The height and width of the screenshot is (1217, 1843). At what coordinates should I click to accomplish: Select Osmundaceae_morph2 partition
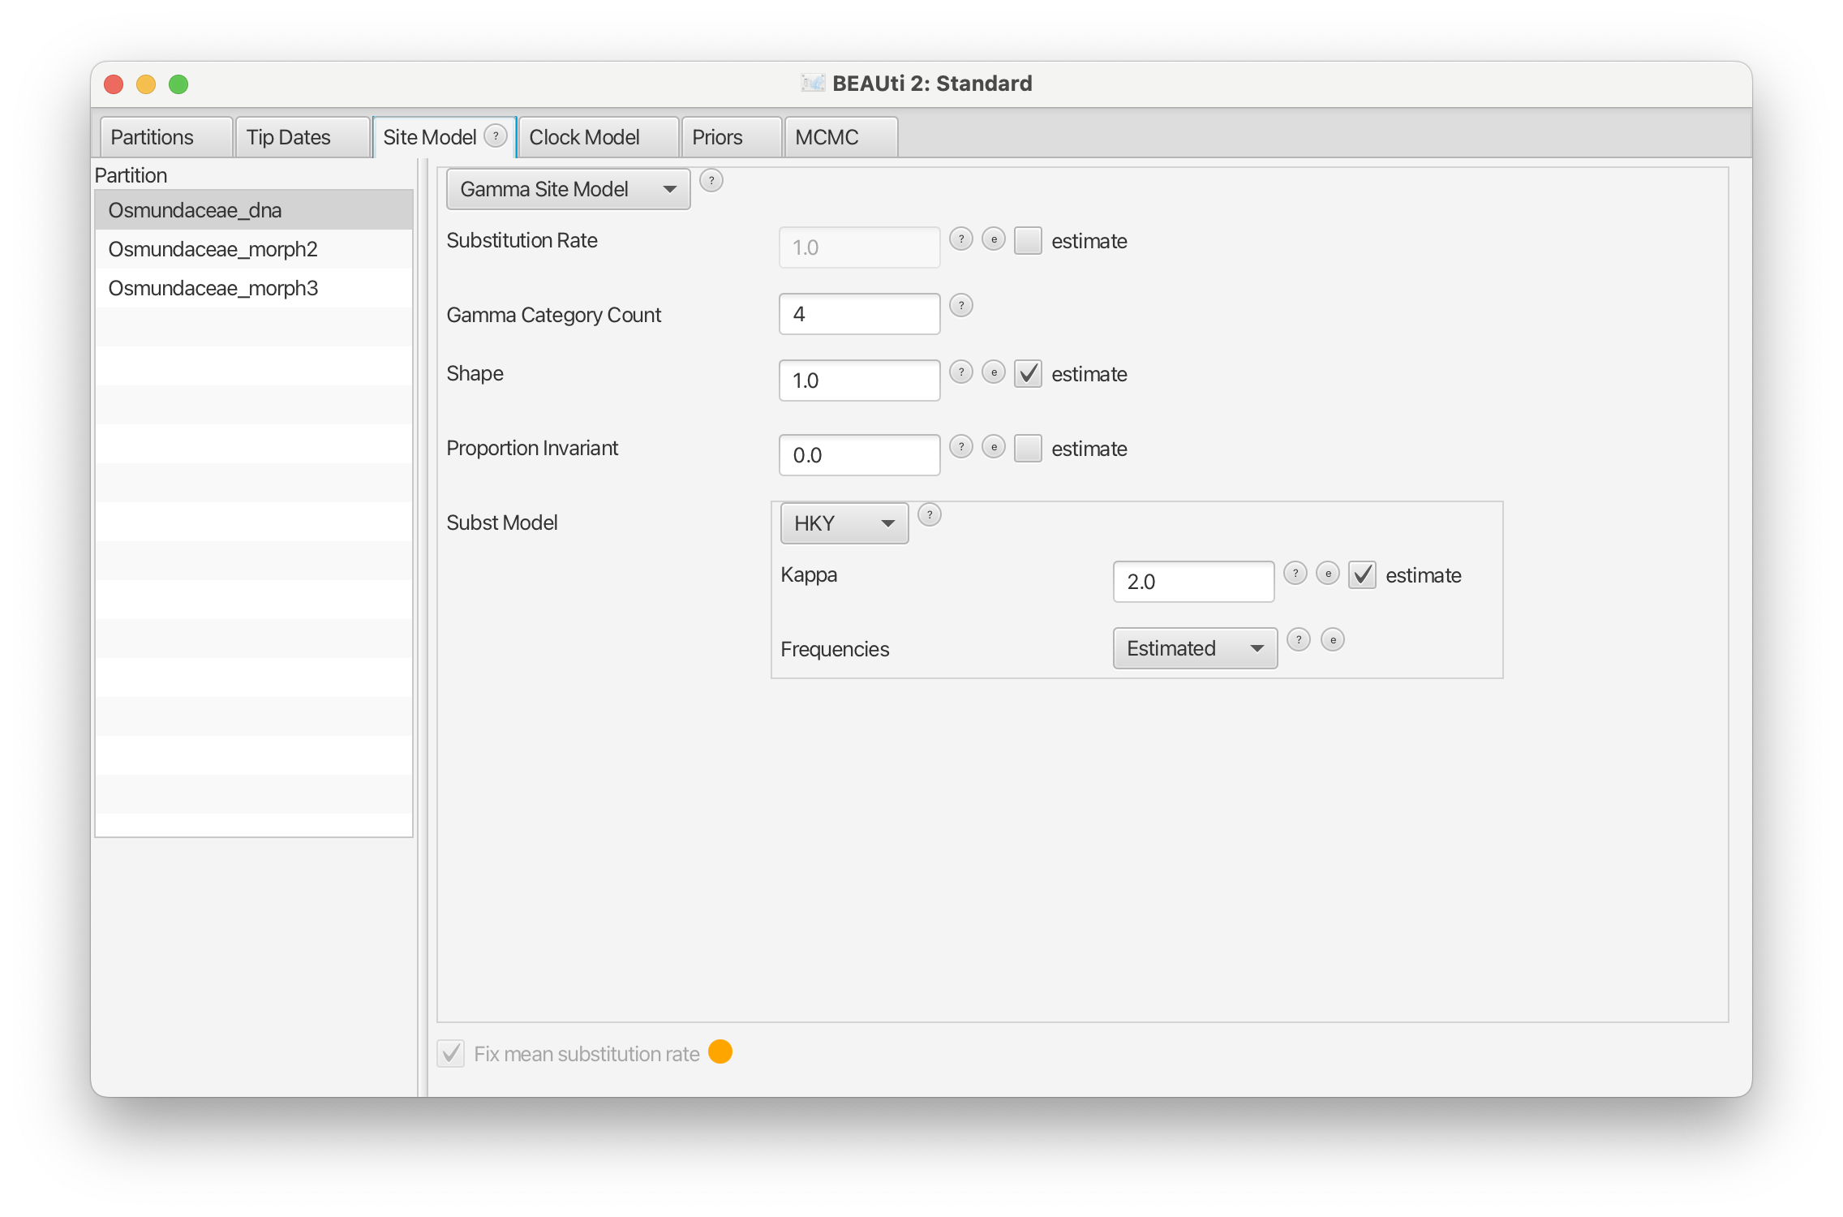coord(254,249)
